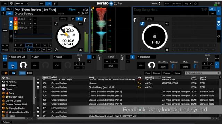This screenshot has width=222, height=124.
Task: Turn off Clean Echo Out effect
Action: (x=12, y=65)
